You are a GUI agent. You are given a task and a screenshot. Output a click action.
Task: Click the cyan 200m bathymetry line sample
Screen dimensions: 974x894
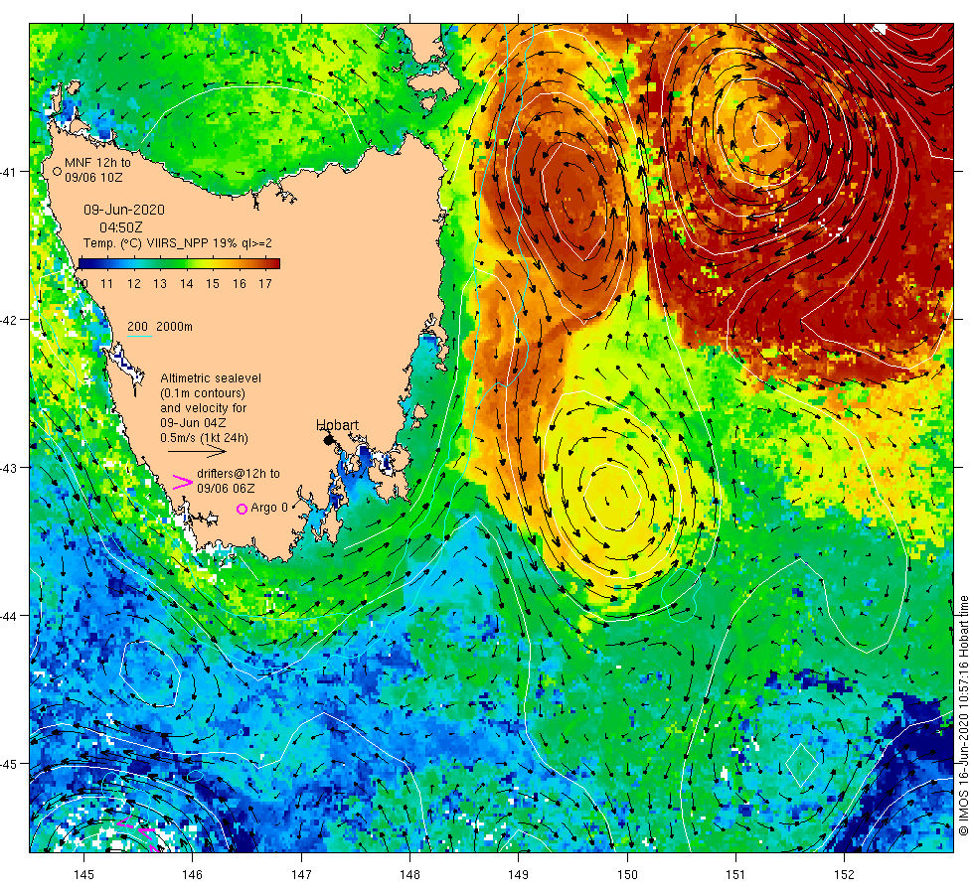139,337
